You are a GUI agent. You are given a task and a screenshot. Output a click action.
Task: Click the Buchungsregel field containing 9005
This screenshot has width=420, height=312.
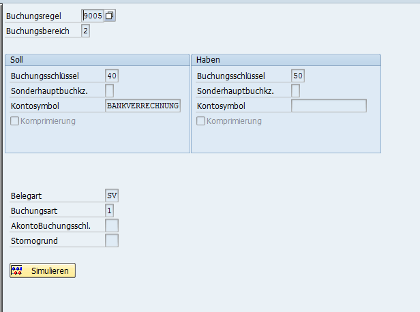92,15
